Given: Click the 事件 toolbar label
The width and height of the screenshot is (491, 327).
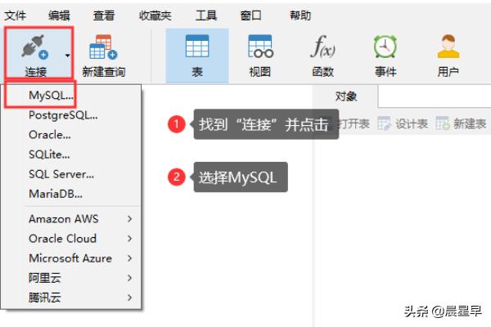Looking at the screenshot, I should pyautogui.click(x=385, y=72).
